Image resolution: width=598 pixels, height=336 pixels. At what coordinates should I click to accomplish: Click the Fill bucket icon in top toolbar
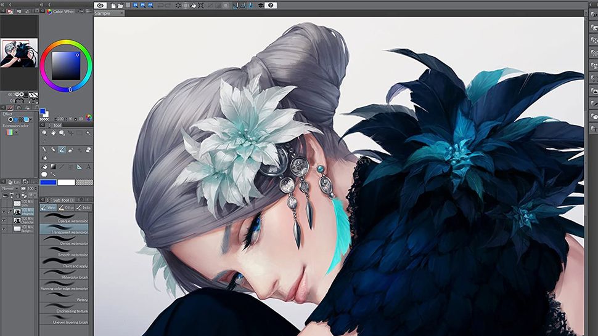pyautogui.click(x=193, y=6)
